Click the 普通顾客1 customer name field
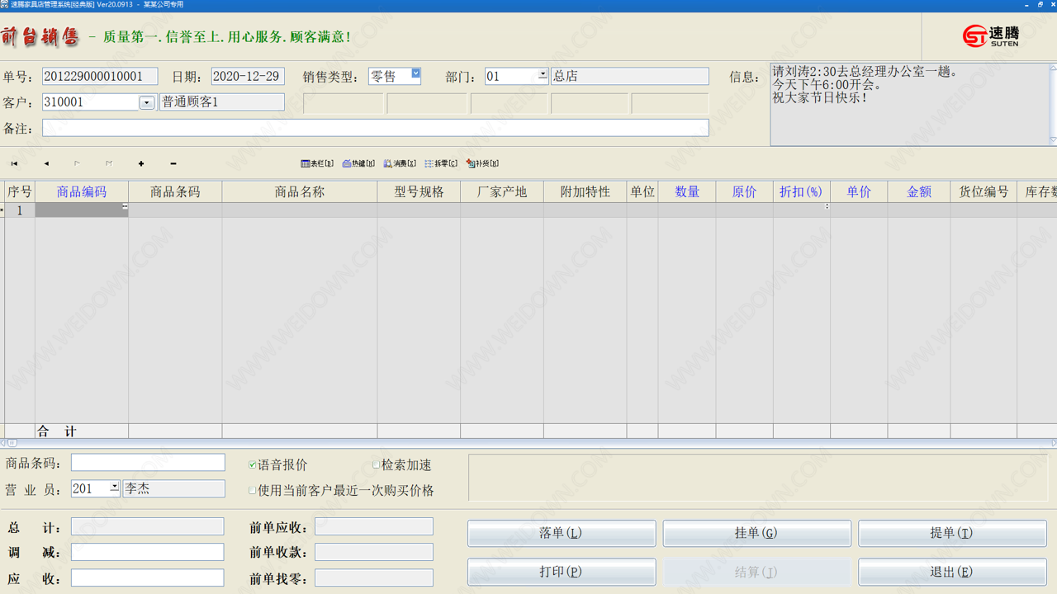This screenshot has width=1057, height=594. coord(222,102)
